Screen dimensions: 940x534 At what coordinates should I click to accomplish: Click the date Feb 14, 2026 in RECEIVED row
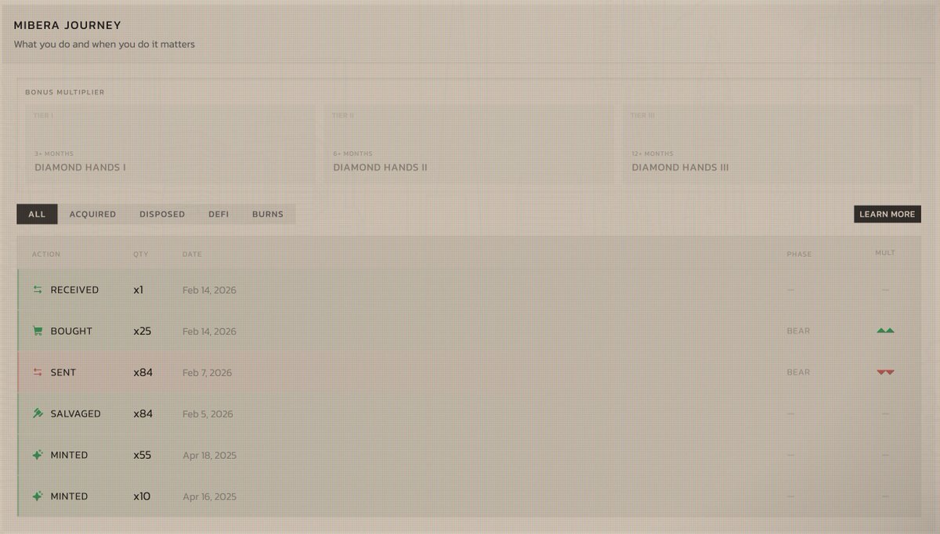209,290
